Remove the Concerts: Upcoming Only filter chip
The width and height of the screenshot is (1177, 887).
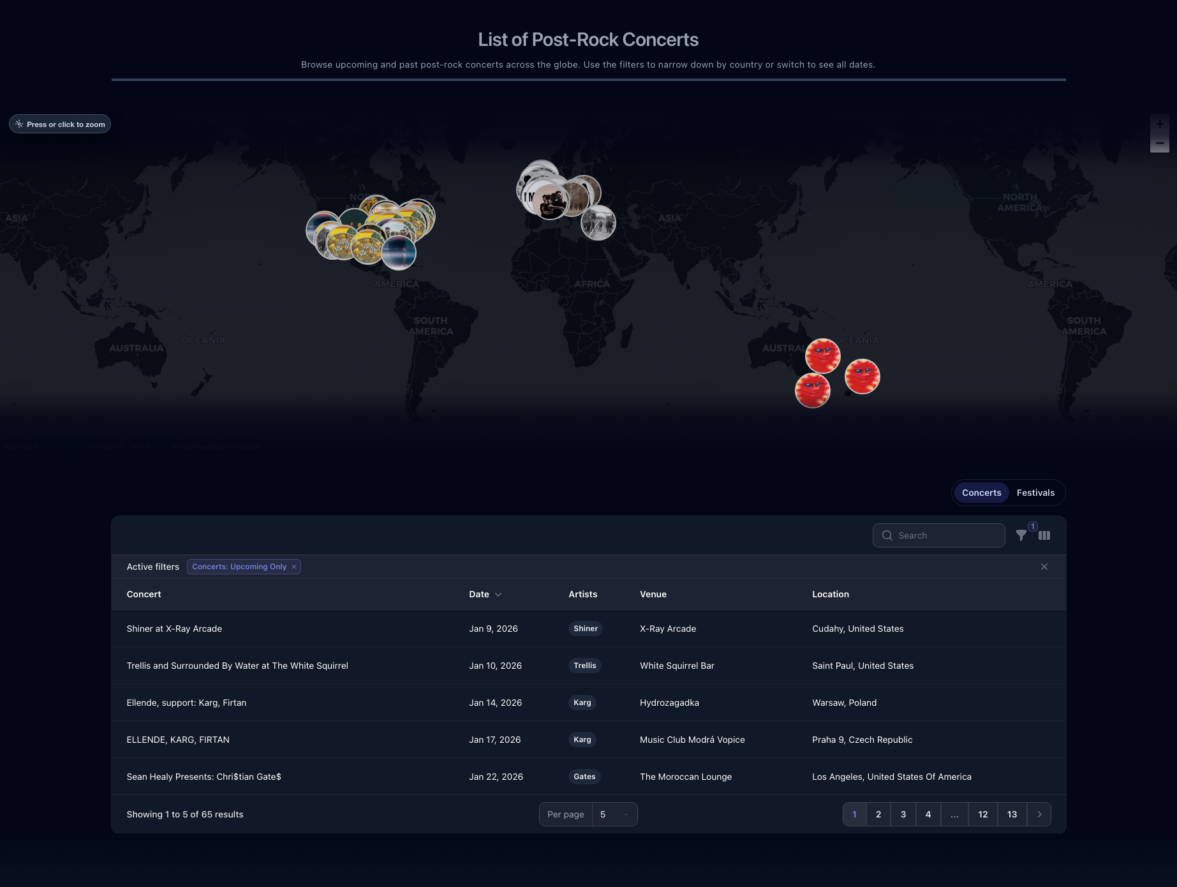294,567
